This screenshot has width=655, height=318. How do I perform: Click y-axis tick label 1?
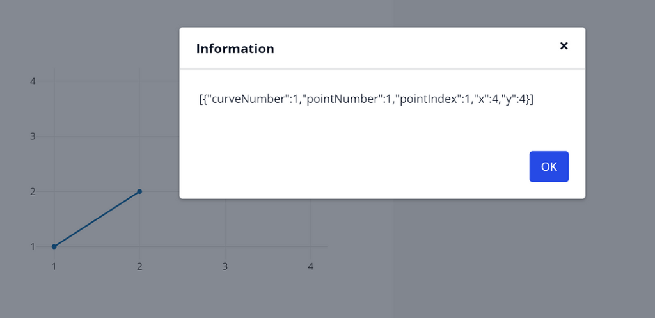pos(33,246)
